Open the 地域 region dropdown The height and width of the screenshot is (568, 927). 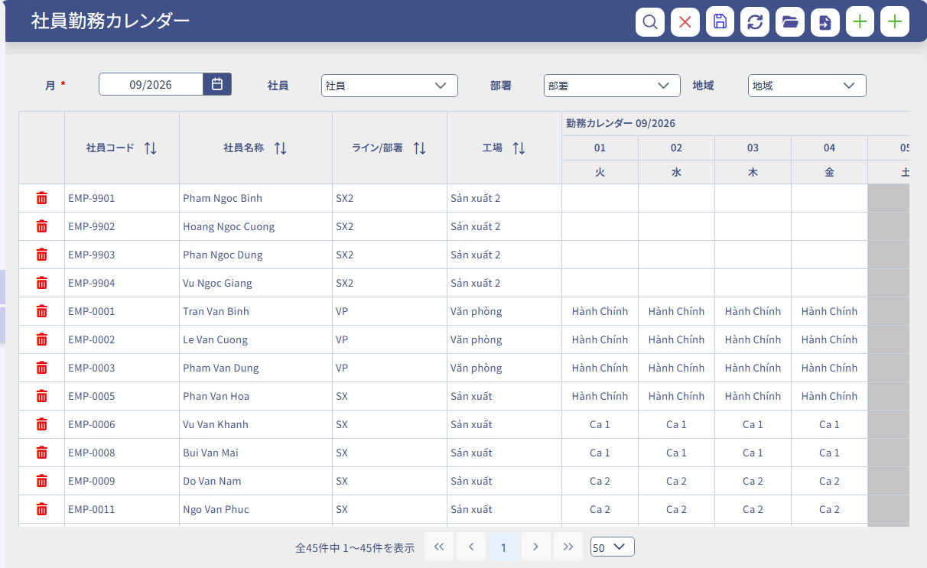807,86
